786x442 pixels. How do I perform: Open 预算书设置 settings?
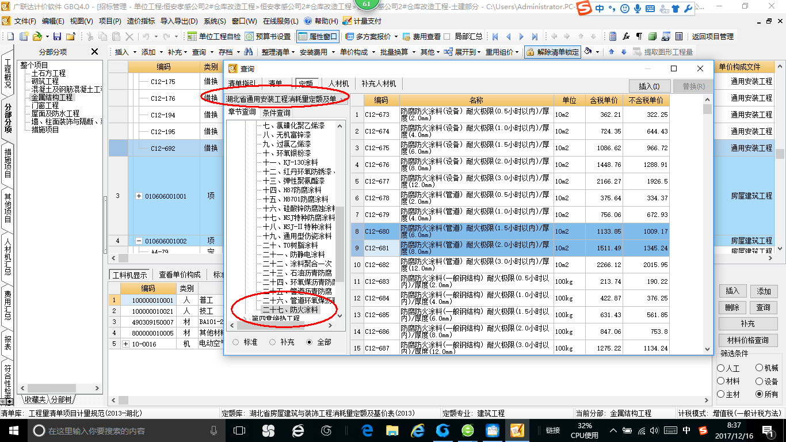(x=268, y=36)
